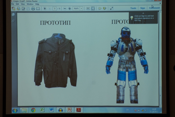Open the Window menu
This screenshot has width=175, height=117.
tap(30, 4)
